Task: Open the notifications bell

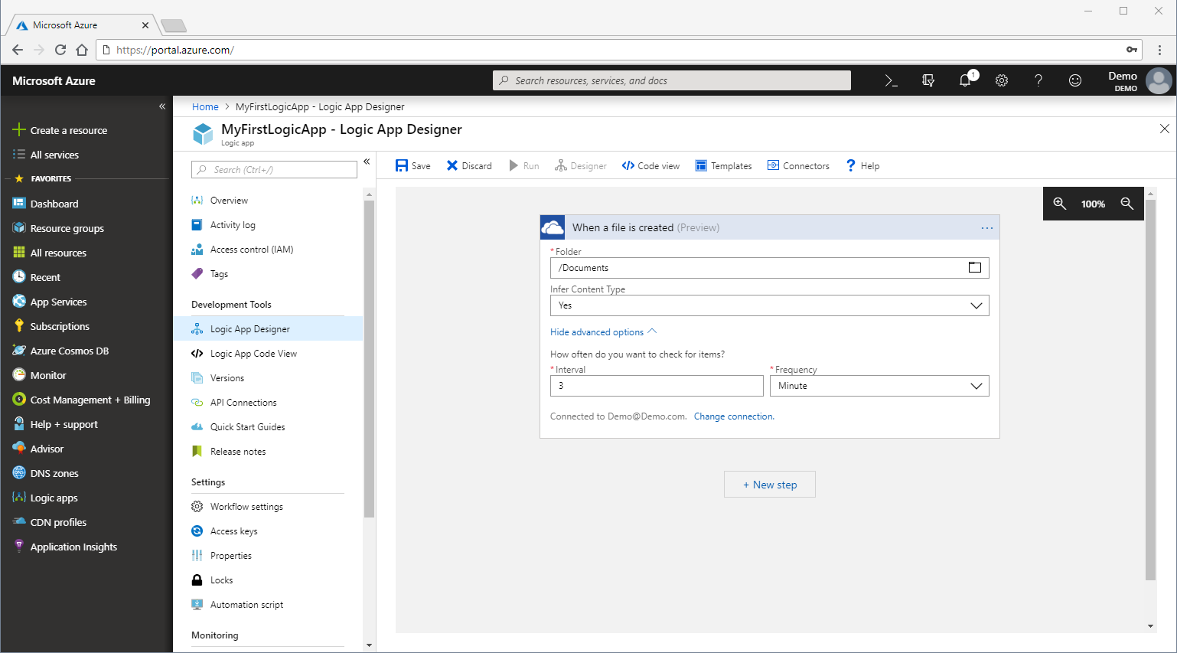Action: click(x=966, y=80)
